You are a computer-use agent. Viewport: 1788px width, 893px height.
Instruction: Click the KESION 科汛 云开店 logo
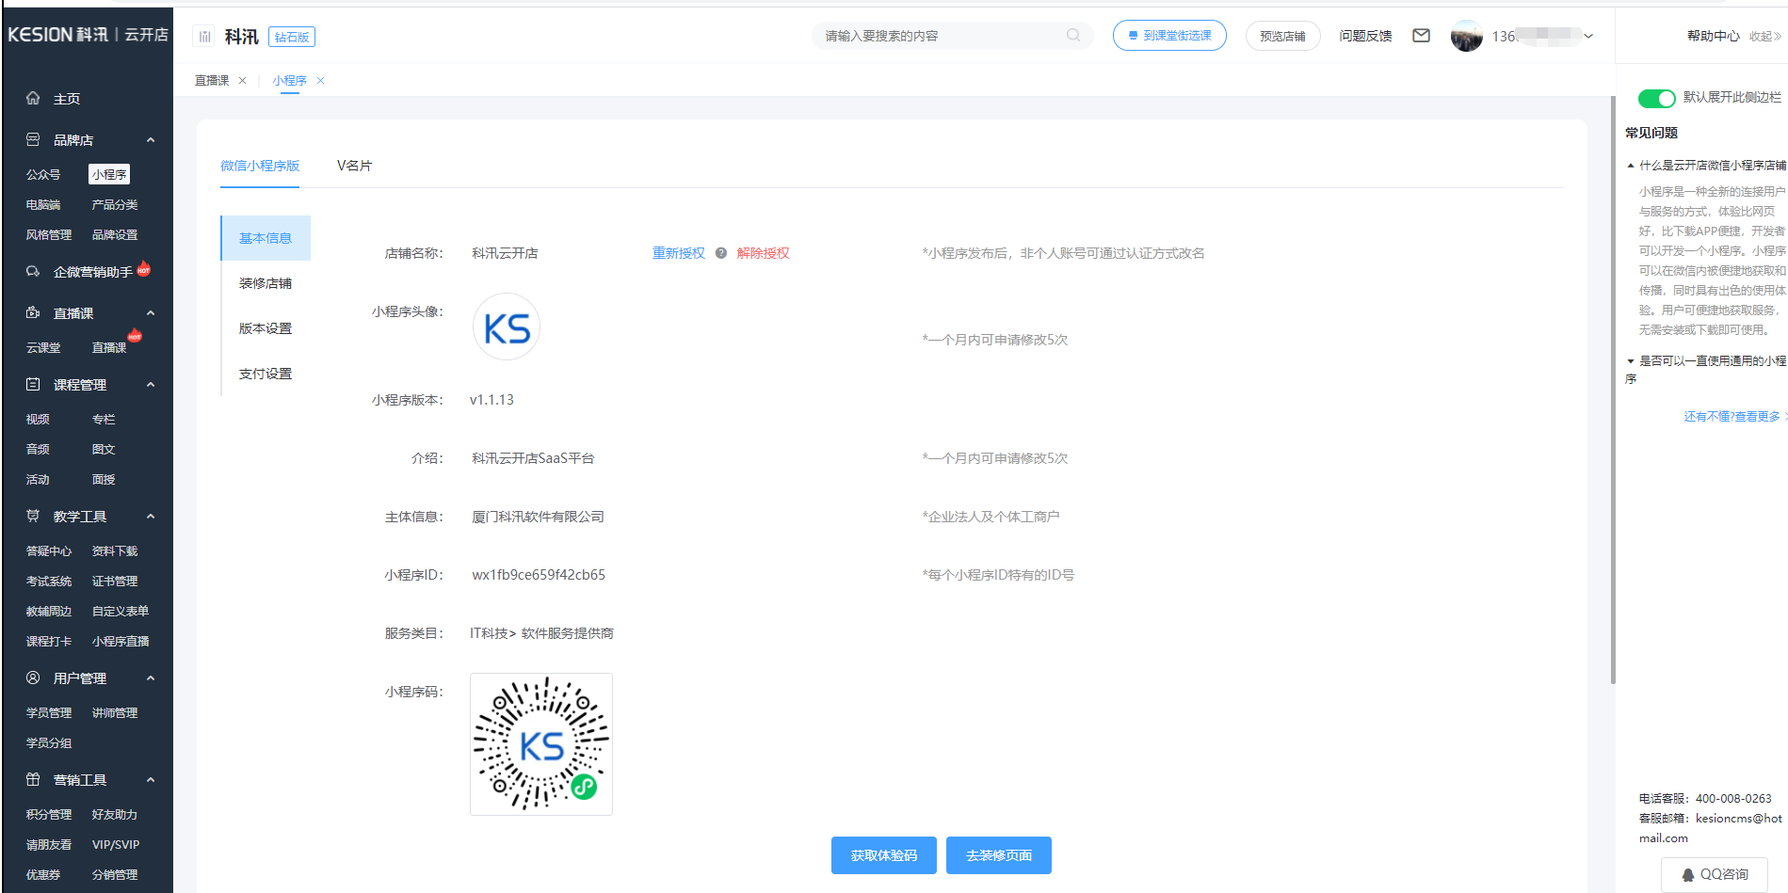coord(88,34)
